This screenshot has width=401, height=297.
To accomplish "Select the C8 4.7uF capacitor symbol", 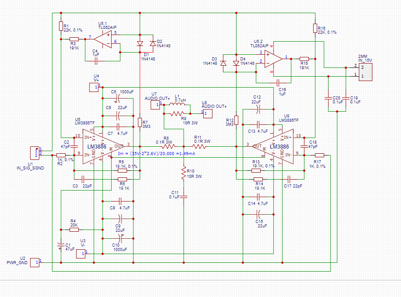I will (120, 201).
